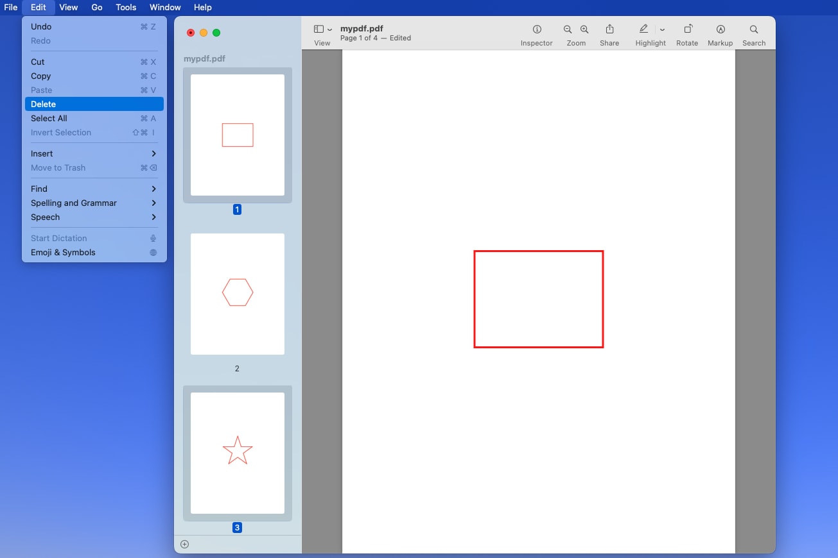Select page 3 star thumbnail
Image resolution: width=838 pixels, height=558 pixels.
click(x=238, y=453)
